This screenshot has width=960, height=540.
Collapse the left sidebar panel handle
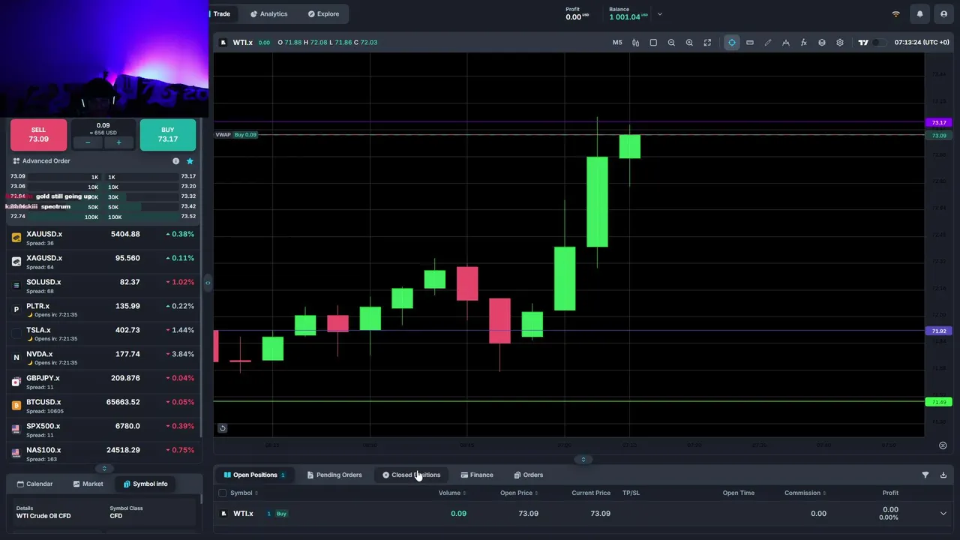point(208,283)
